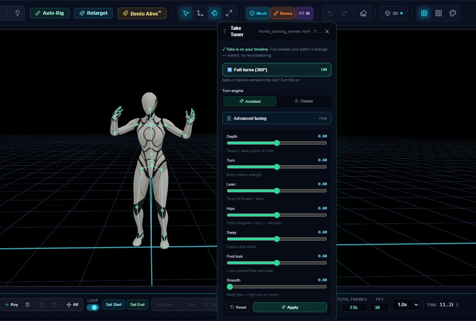Click the Hips slider handle
This screenshot has width=476, height=321.
pyautogui.click(x=276, y=215)
